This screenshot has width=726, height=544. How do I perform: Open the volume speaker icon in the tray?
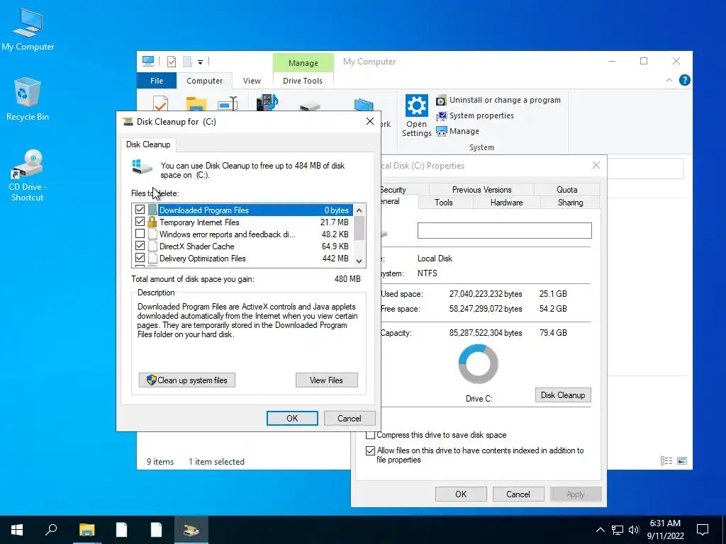(x=634, y=530)
